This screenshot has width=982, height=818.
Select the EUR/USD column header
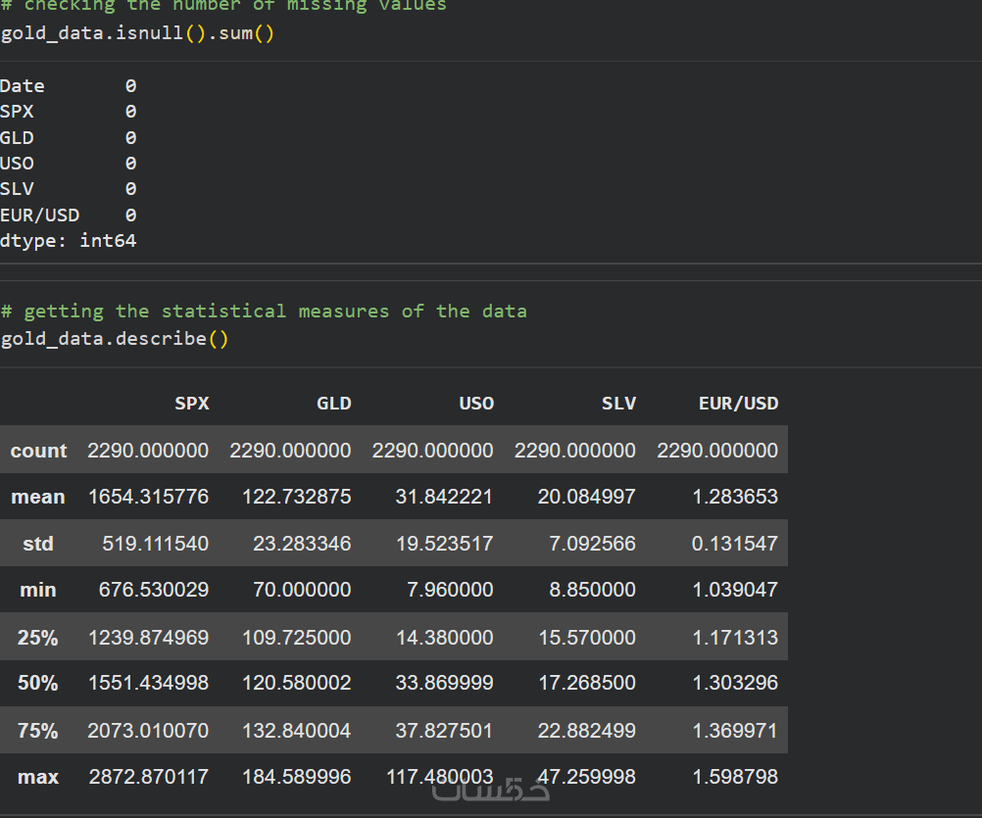click(x=738, y=403)
